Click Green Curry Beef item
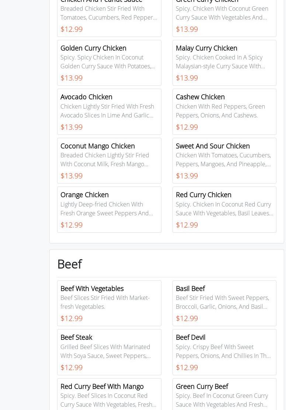286x410 pixels. click(x=202, y=386)
